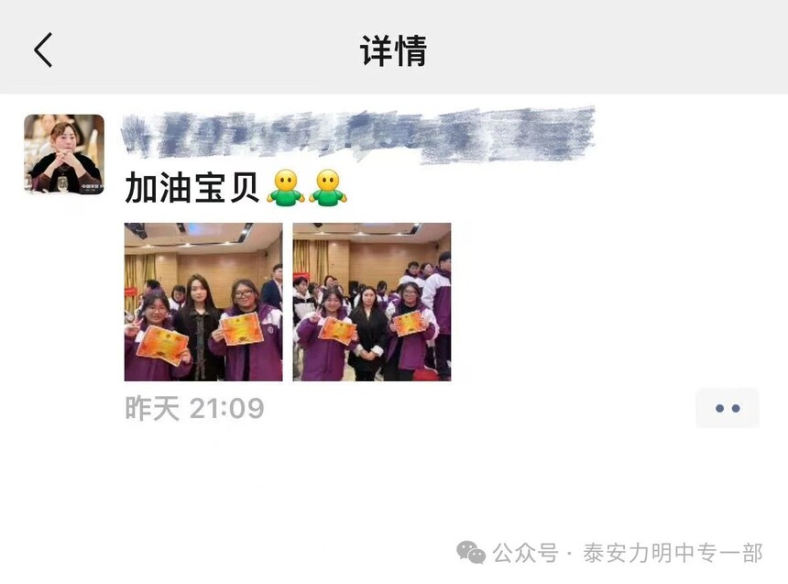Tap the first green-shirt emoji
The width and height of the screenshot is (788, 584).
point(286,188)
